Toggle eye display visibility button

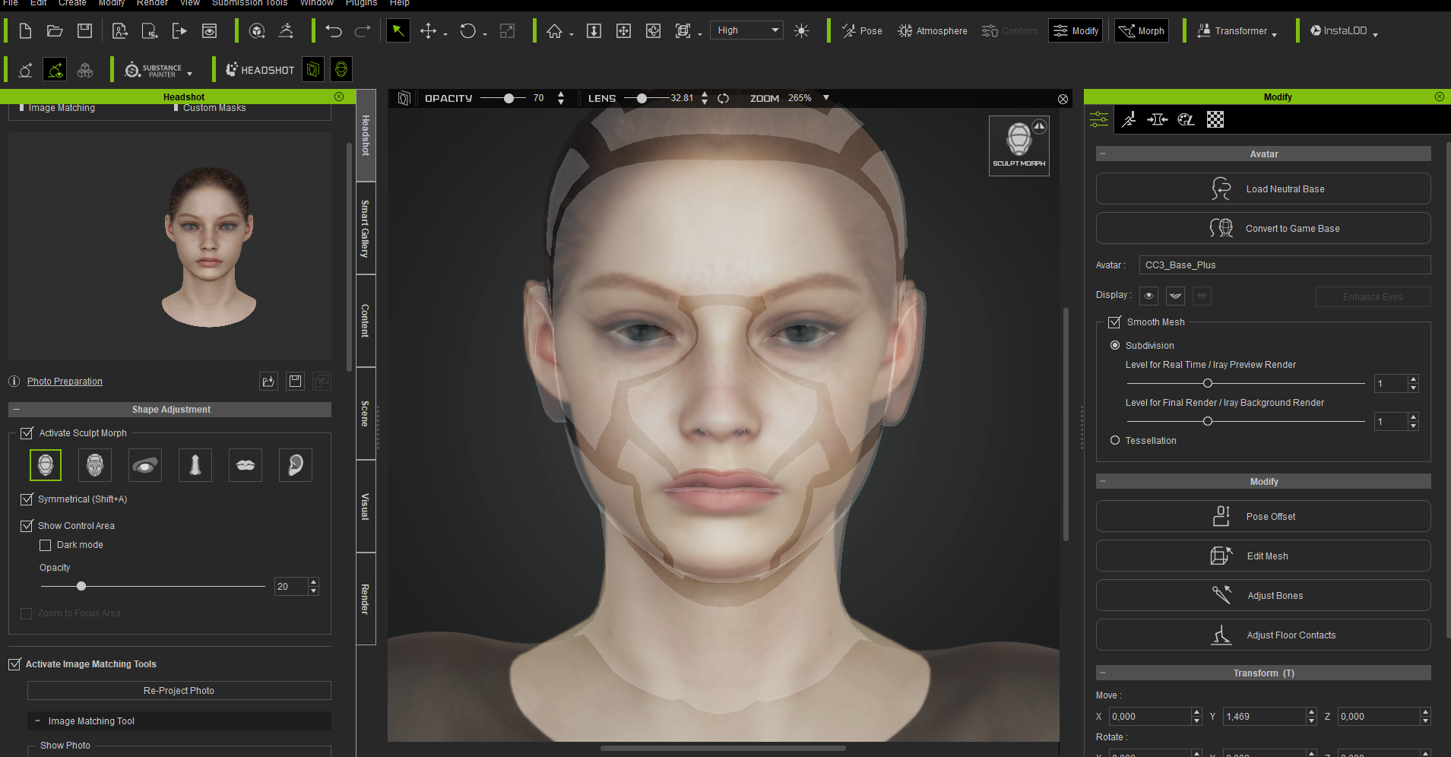coord(1149,296)
